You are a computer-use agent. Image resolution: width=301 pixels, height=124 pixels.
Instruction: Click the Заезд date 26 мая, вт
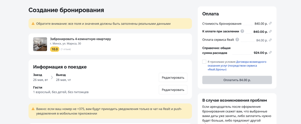[40, 80]
